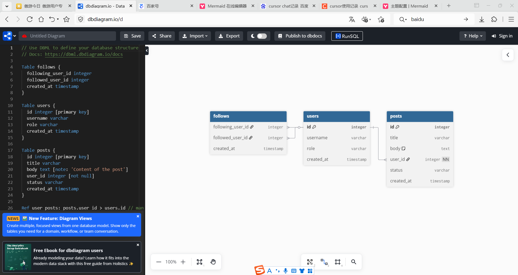The image size is (518, 275).
Task: Expand the right side panel chevron
Action: (x=508, y=55)
